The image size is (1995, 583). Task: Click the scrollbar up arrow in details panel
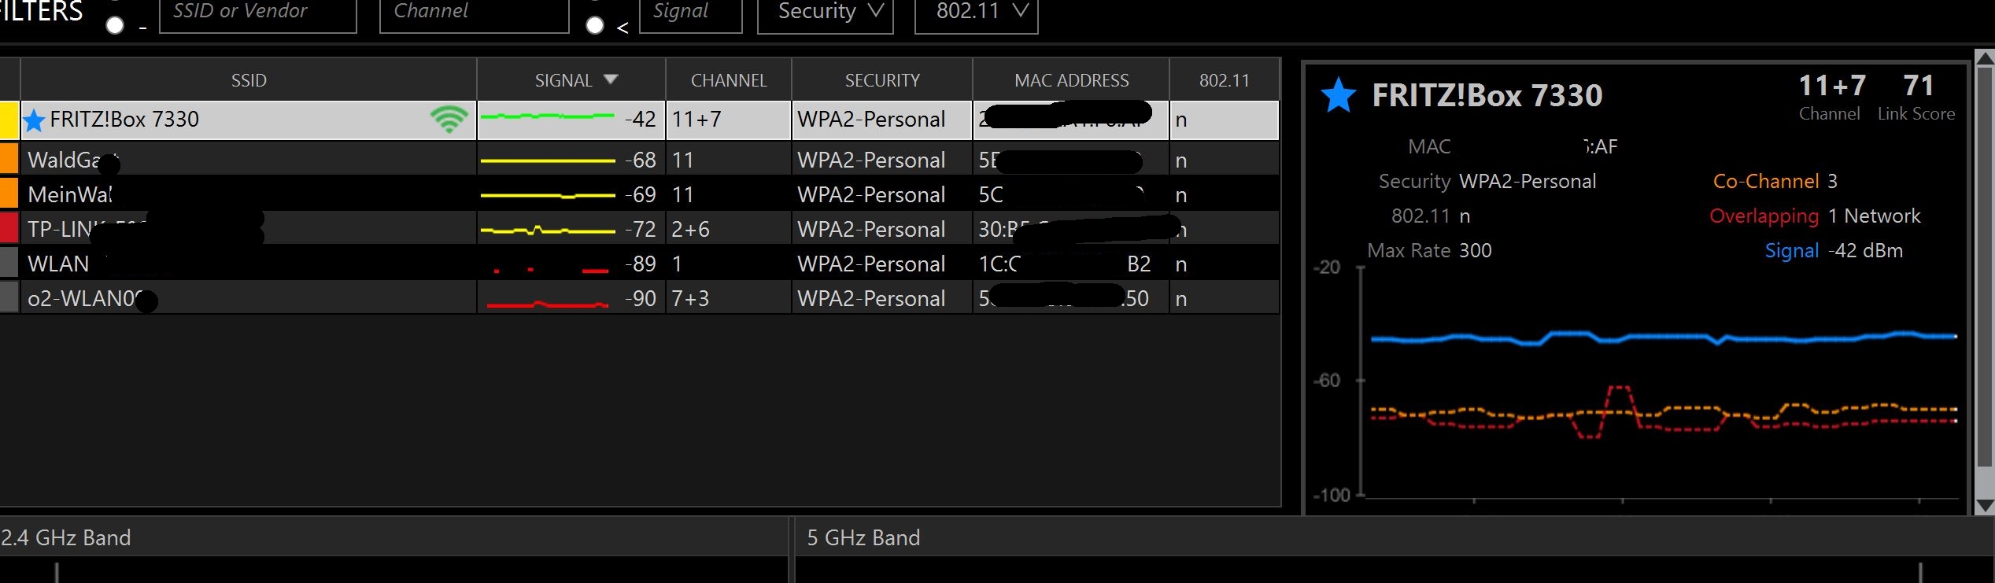click(1985, 58)
